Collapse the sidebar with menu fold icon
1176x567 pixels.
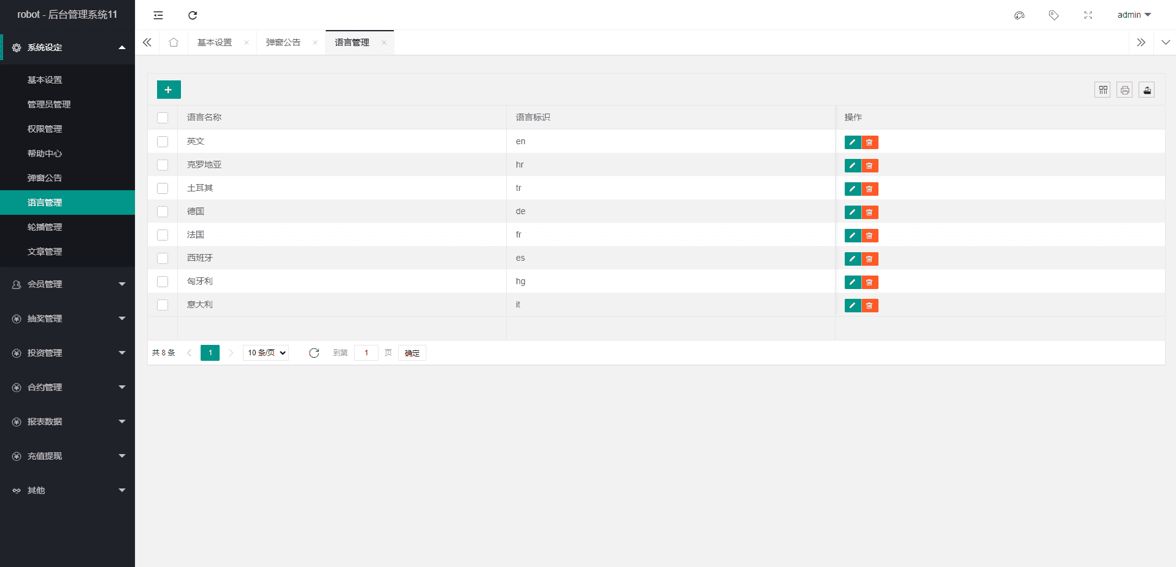coord(158,15)
